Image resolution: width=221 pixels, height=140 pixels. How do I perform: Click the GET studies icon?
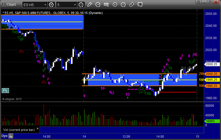coord(106,5)
